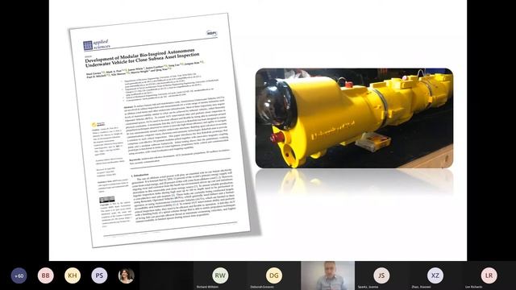516x290 pixels.
Task: Select the RW participant tile
Action: (x=220, y=275)
